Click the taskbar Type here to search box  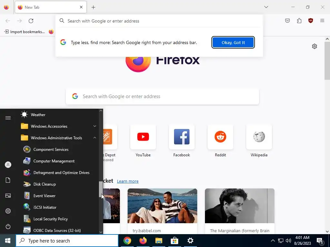(x=67, y=241)
